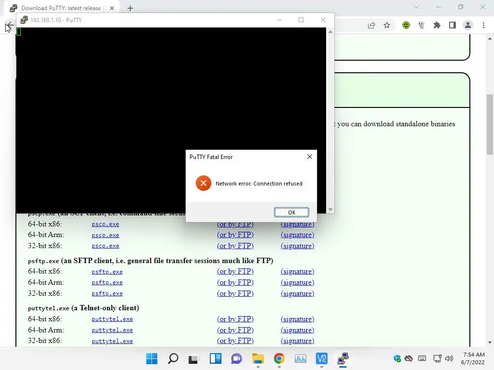Open Chrome extensions puzzle icon
Viewport: 494px width, 370px height.
coord(437,25)
